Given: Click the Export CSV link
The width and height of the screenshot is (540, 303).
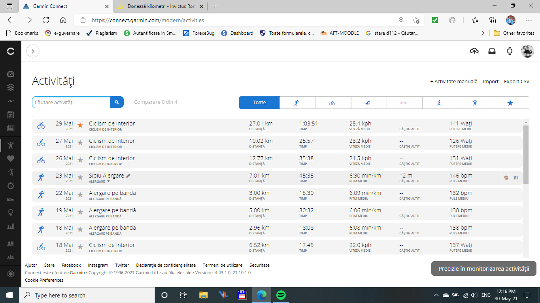Looking at the screenshot, I should pos(516,81).
